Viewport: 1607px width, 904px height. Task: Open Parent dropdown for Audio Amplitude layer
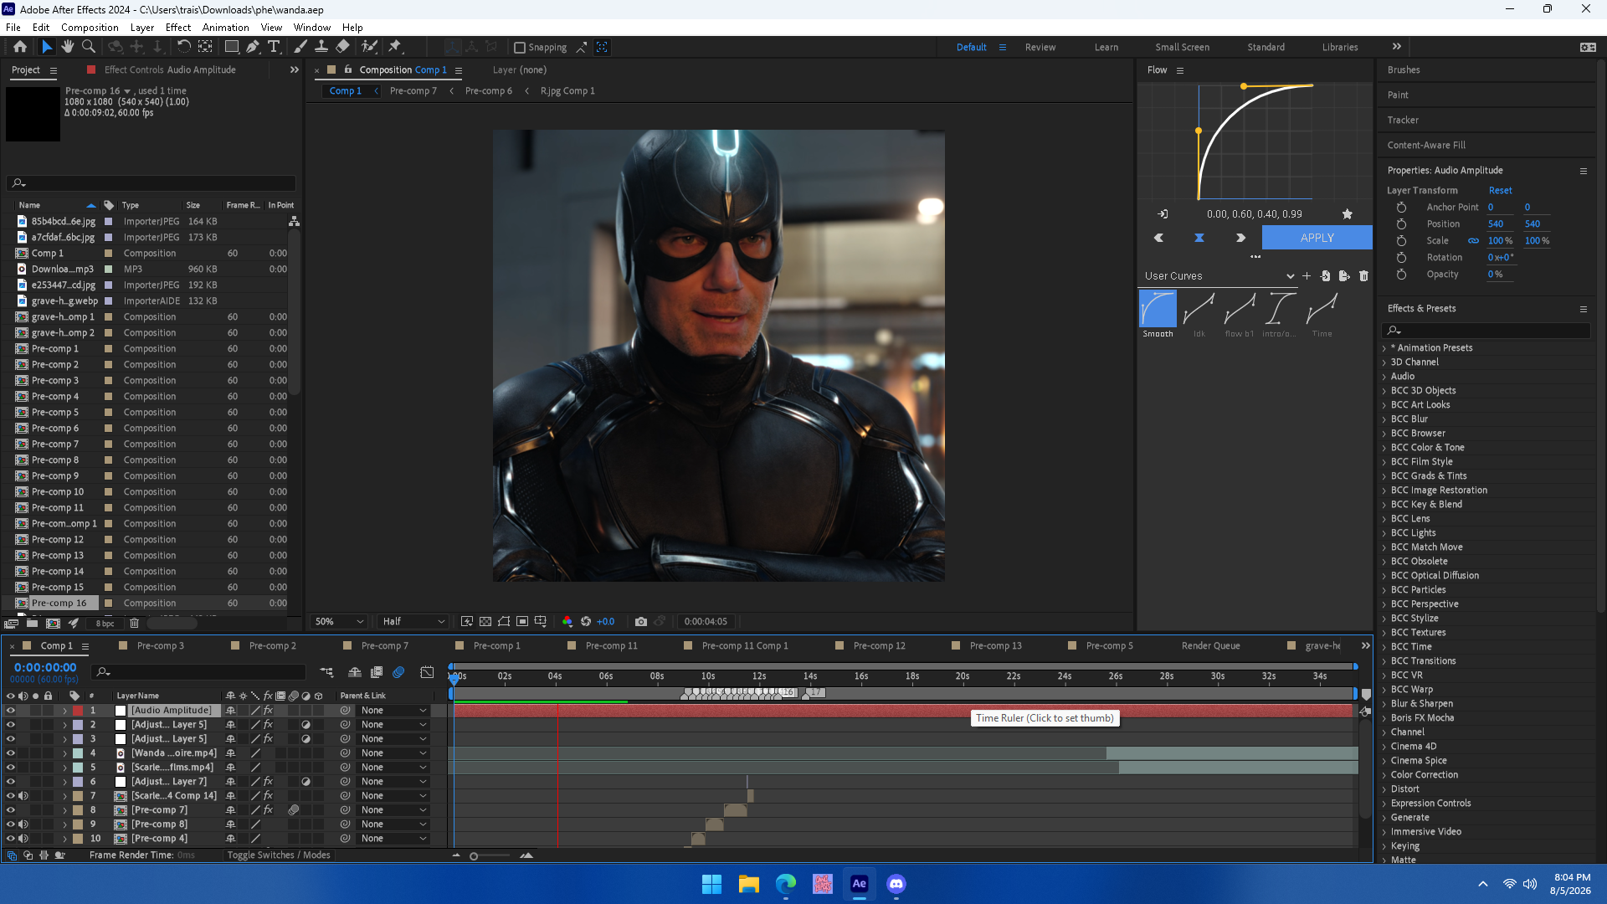coord(393,711)
